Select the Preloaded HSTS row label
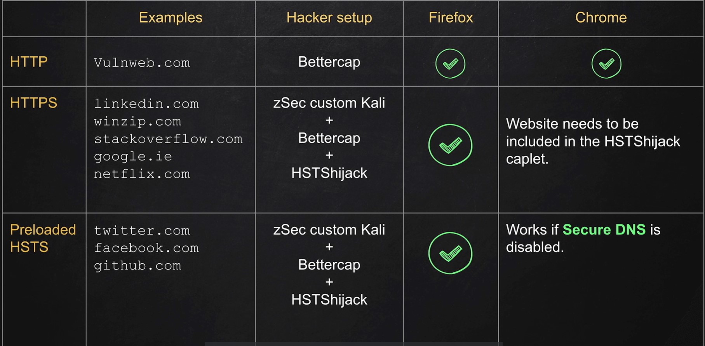 coord(43,238)
